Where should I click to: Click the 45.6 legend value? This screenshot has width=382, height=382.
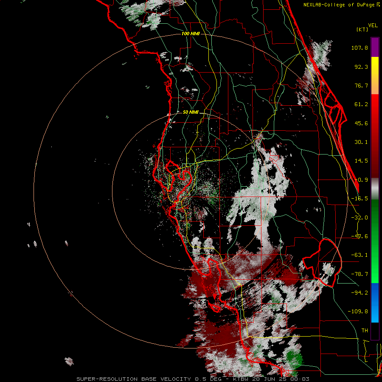tap(361, 123)
